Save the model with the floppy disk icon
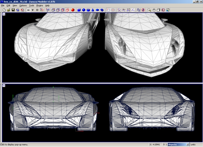 13,10
